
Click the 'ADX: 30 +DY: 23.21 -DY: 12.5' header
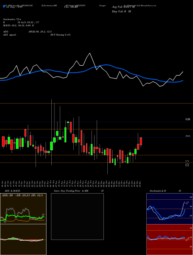pyautogui.click(x=22, y=195)
